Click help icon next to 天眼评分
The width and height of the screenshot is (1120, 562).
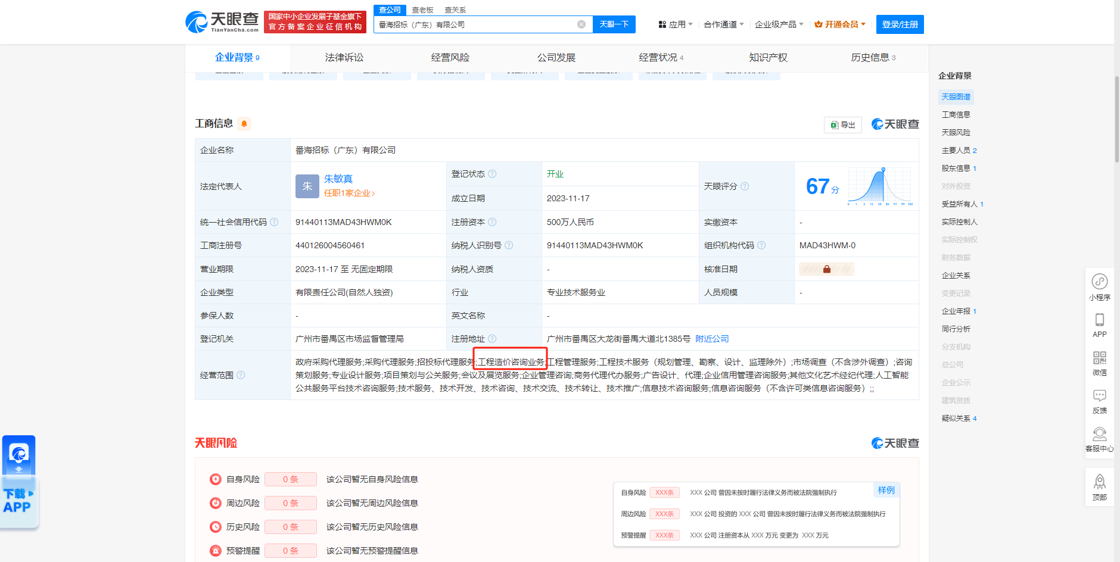tap(745, 186)
